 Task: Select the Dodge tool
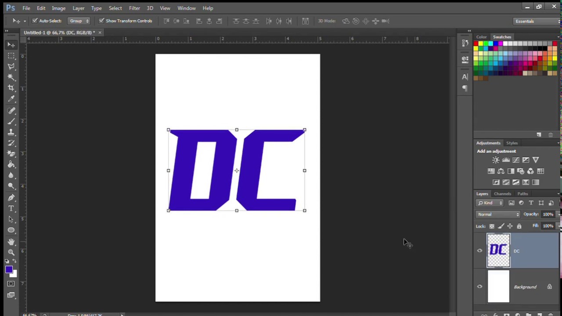click(11, 186)
